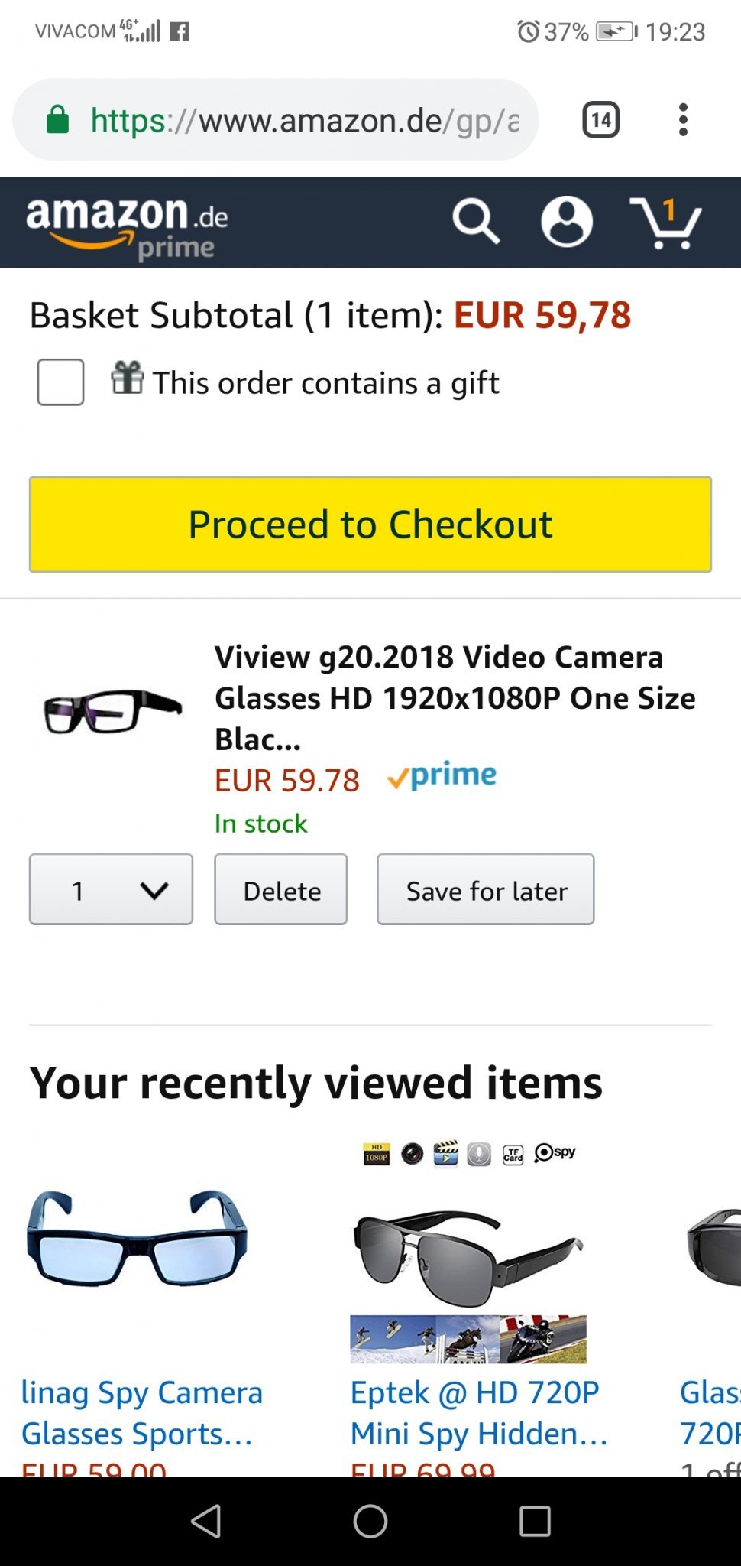Check 'This order contains a gift' box

60,382
